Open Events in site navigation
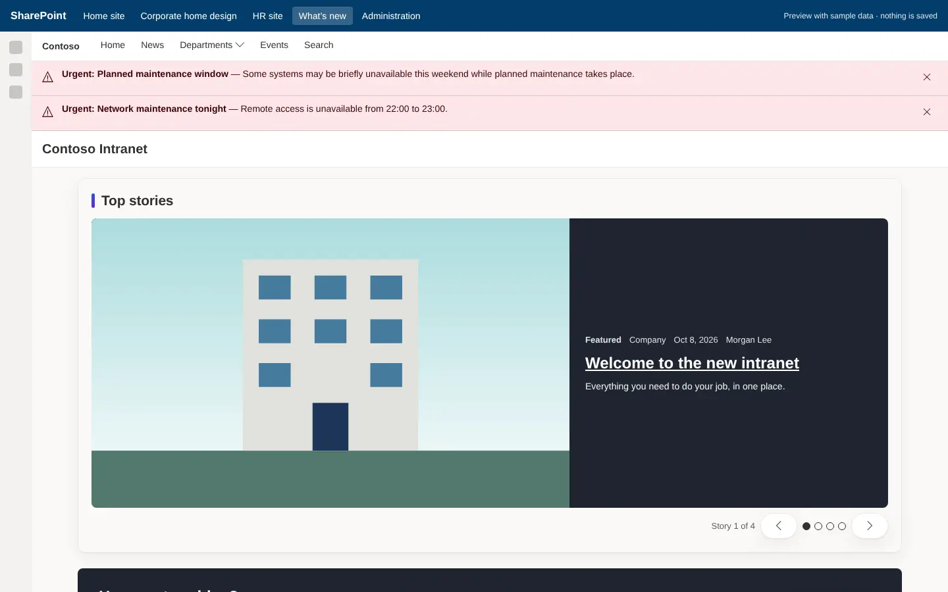948x592 pixels. [274, 45]
